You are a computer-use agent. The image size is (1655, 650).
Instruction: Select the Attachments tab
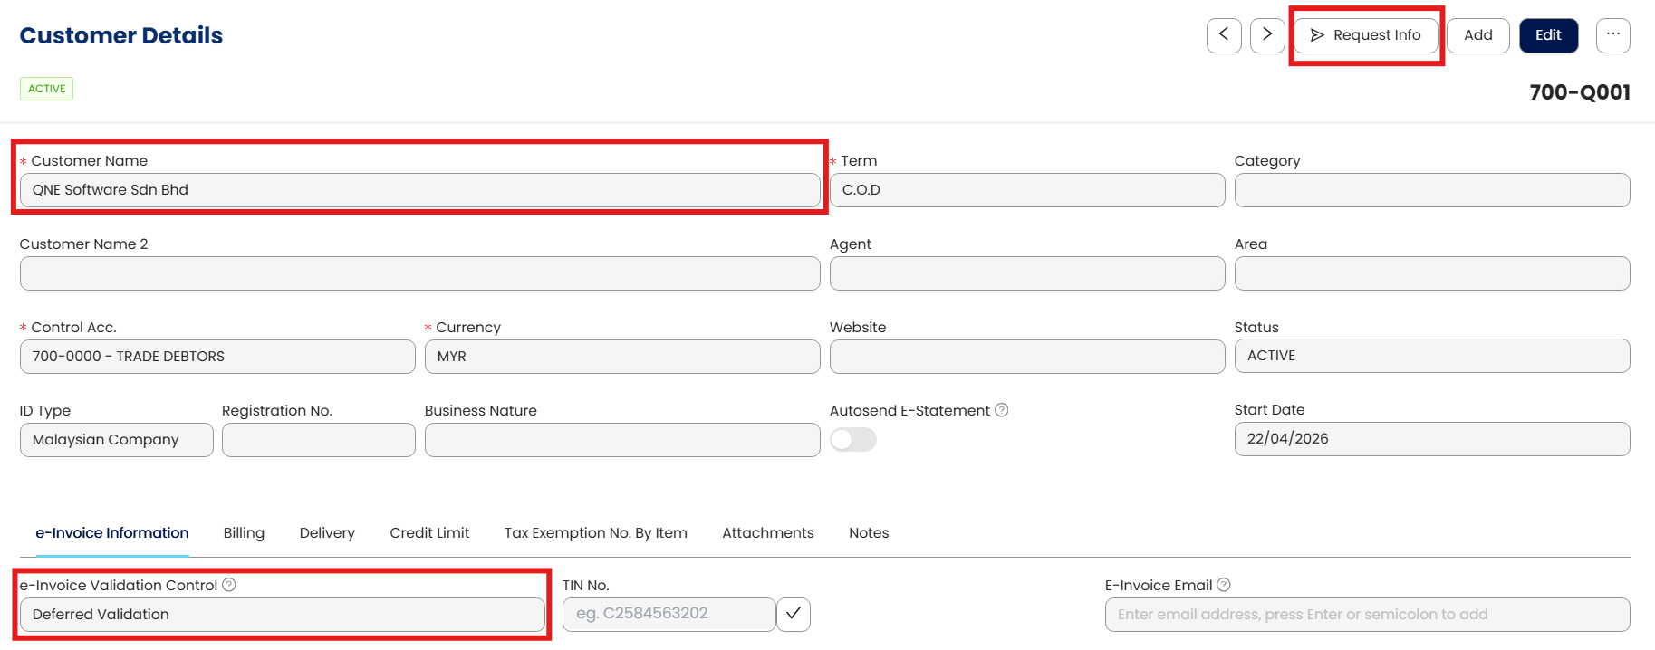pos(767,533)
